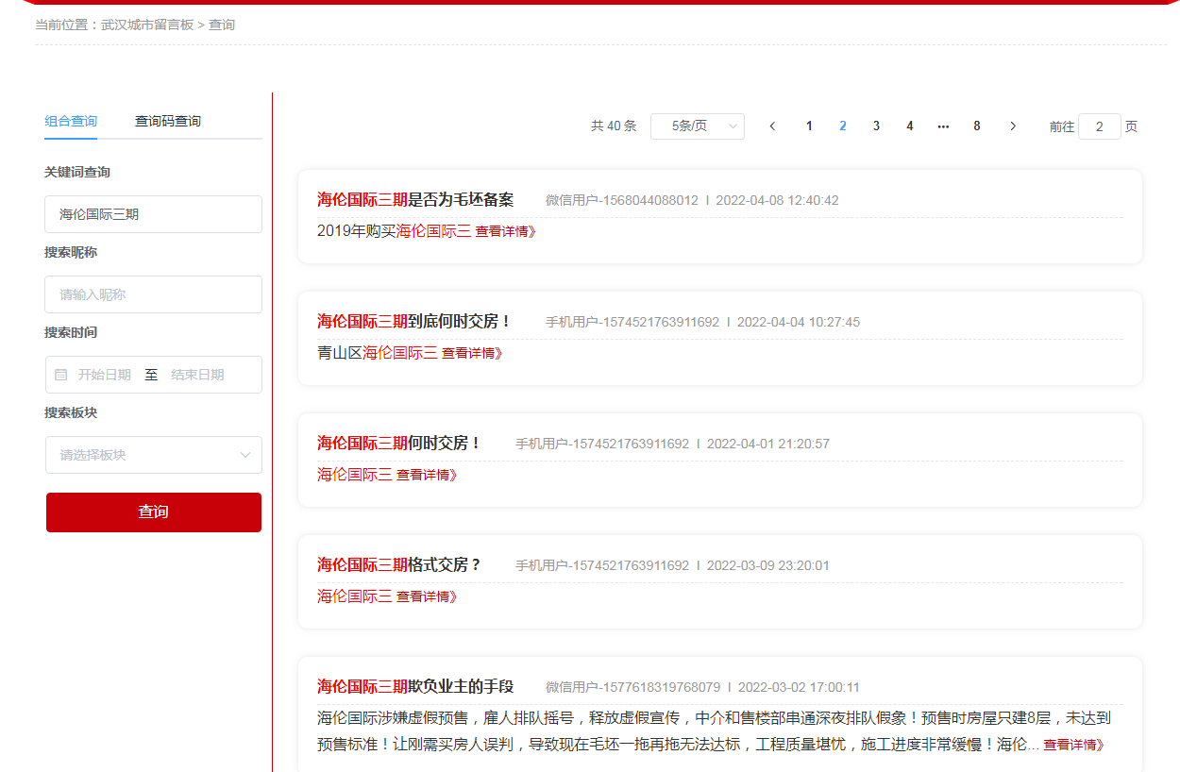
Task: Click 武汉城市留言板 breadcrumb link
Action: point(147,25)
